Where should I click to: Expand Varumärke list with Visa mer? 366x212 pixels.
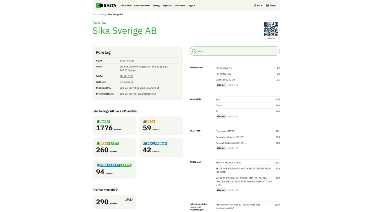221,117
